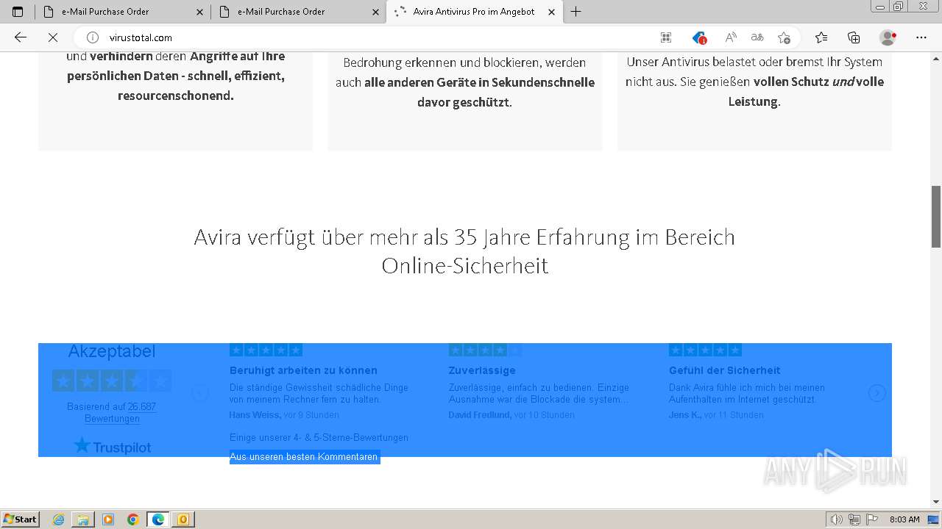Click the five-star rating above Hans Weiss review
This screenshot has width=942, height=529.
point(266,350)
